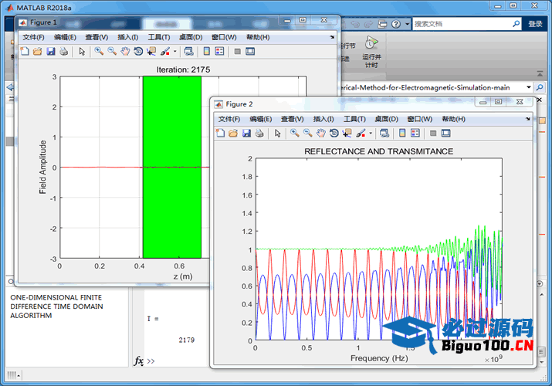
Task: Activate Edit Plot arrow in Figure 2
Action: point(278,133)
